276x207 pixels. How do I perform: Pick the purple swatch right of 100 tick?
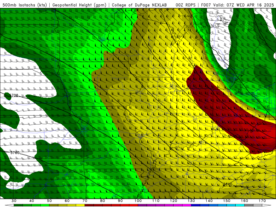click(142, 205)
